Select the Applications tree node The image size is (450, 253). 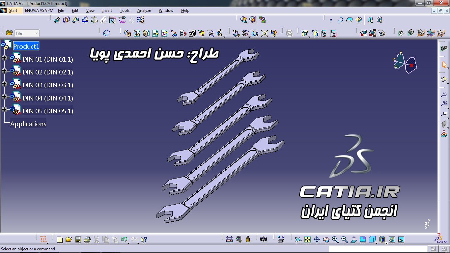(28, 124)
